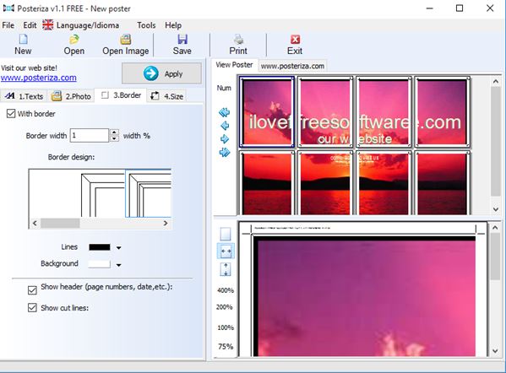The image size is (506, 373).
Task: Switch to the 4.Size tab
Action: click(167, 96)
